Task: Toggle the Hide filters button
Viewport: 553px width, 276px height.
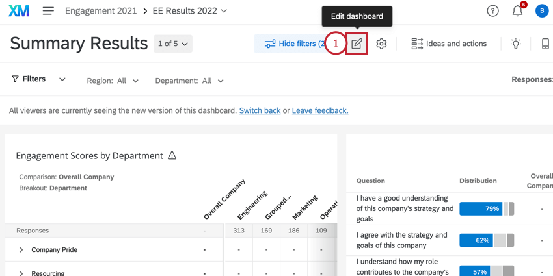Action: tap(294, 44)
